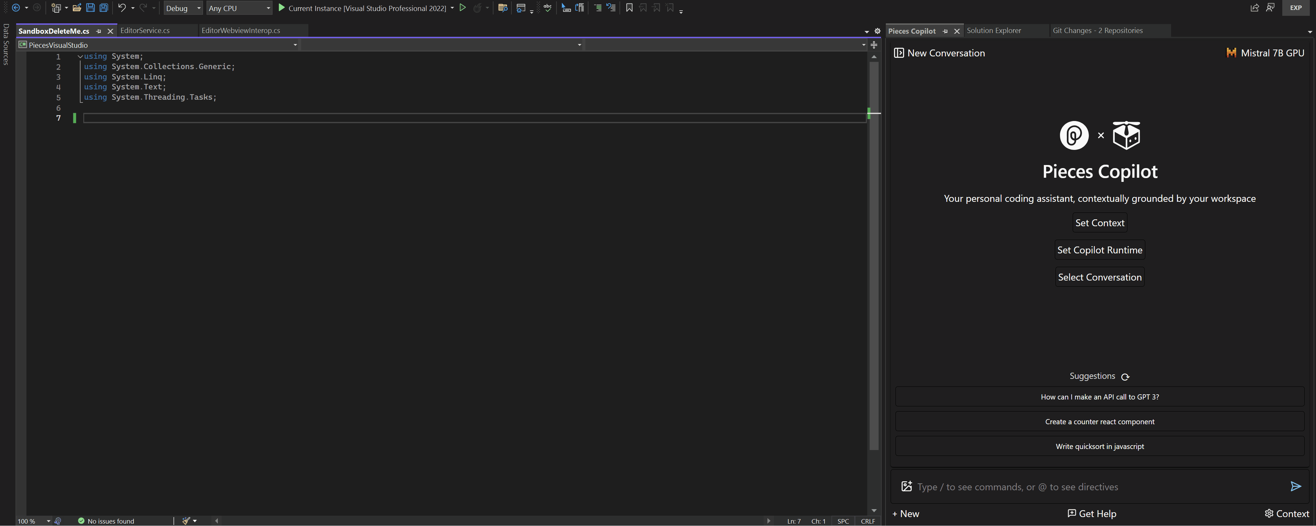Open a file with the folder icon
This screenshot has height=526, width=1316.
pyautogui.click(x=77, y=8)
